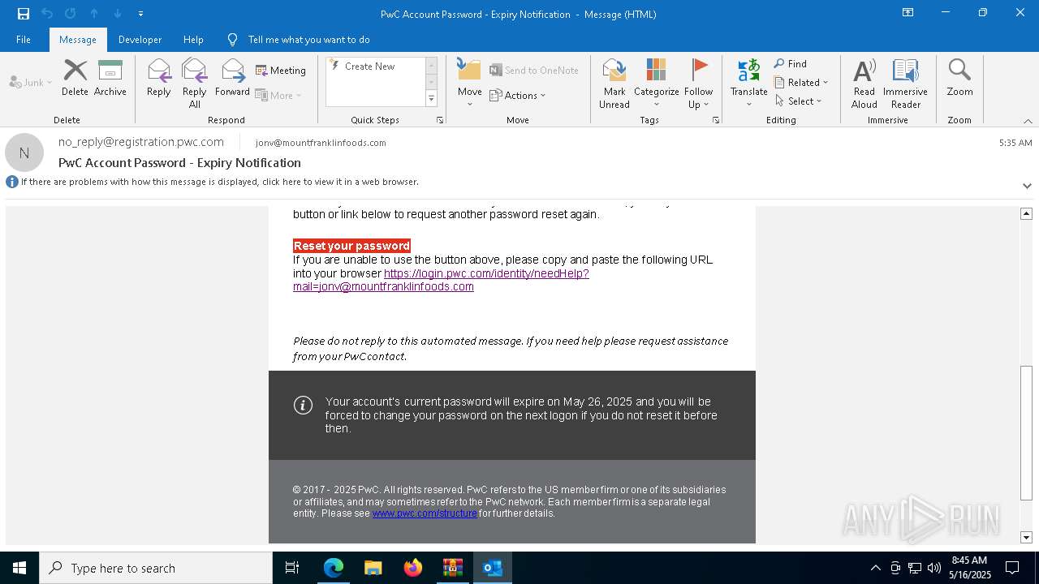Launch Firefox from taskbar
Screen dimensions: 1039x584
(413, 568)
